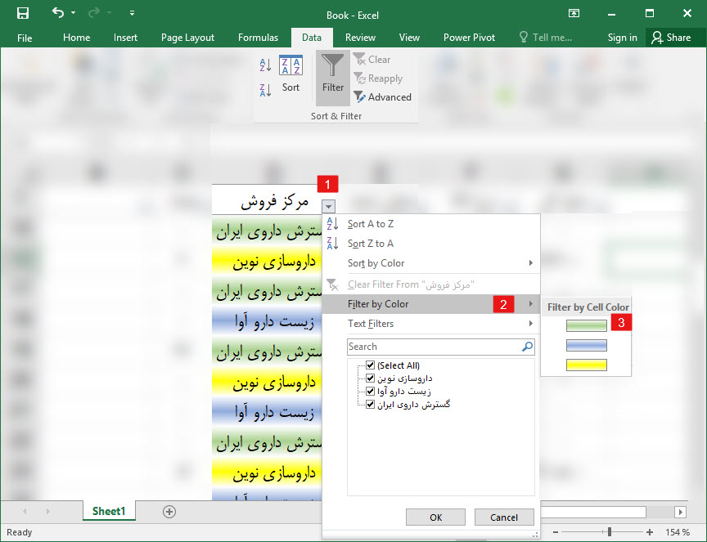Switch to the Home tab

coord(76,38)
